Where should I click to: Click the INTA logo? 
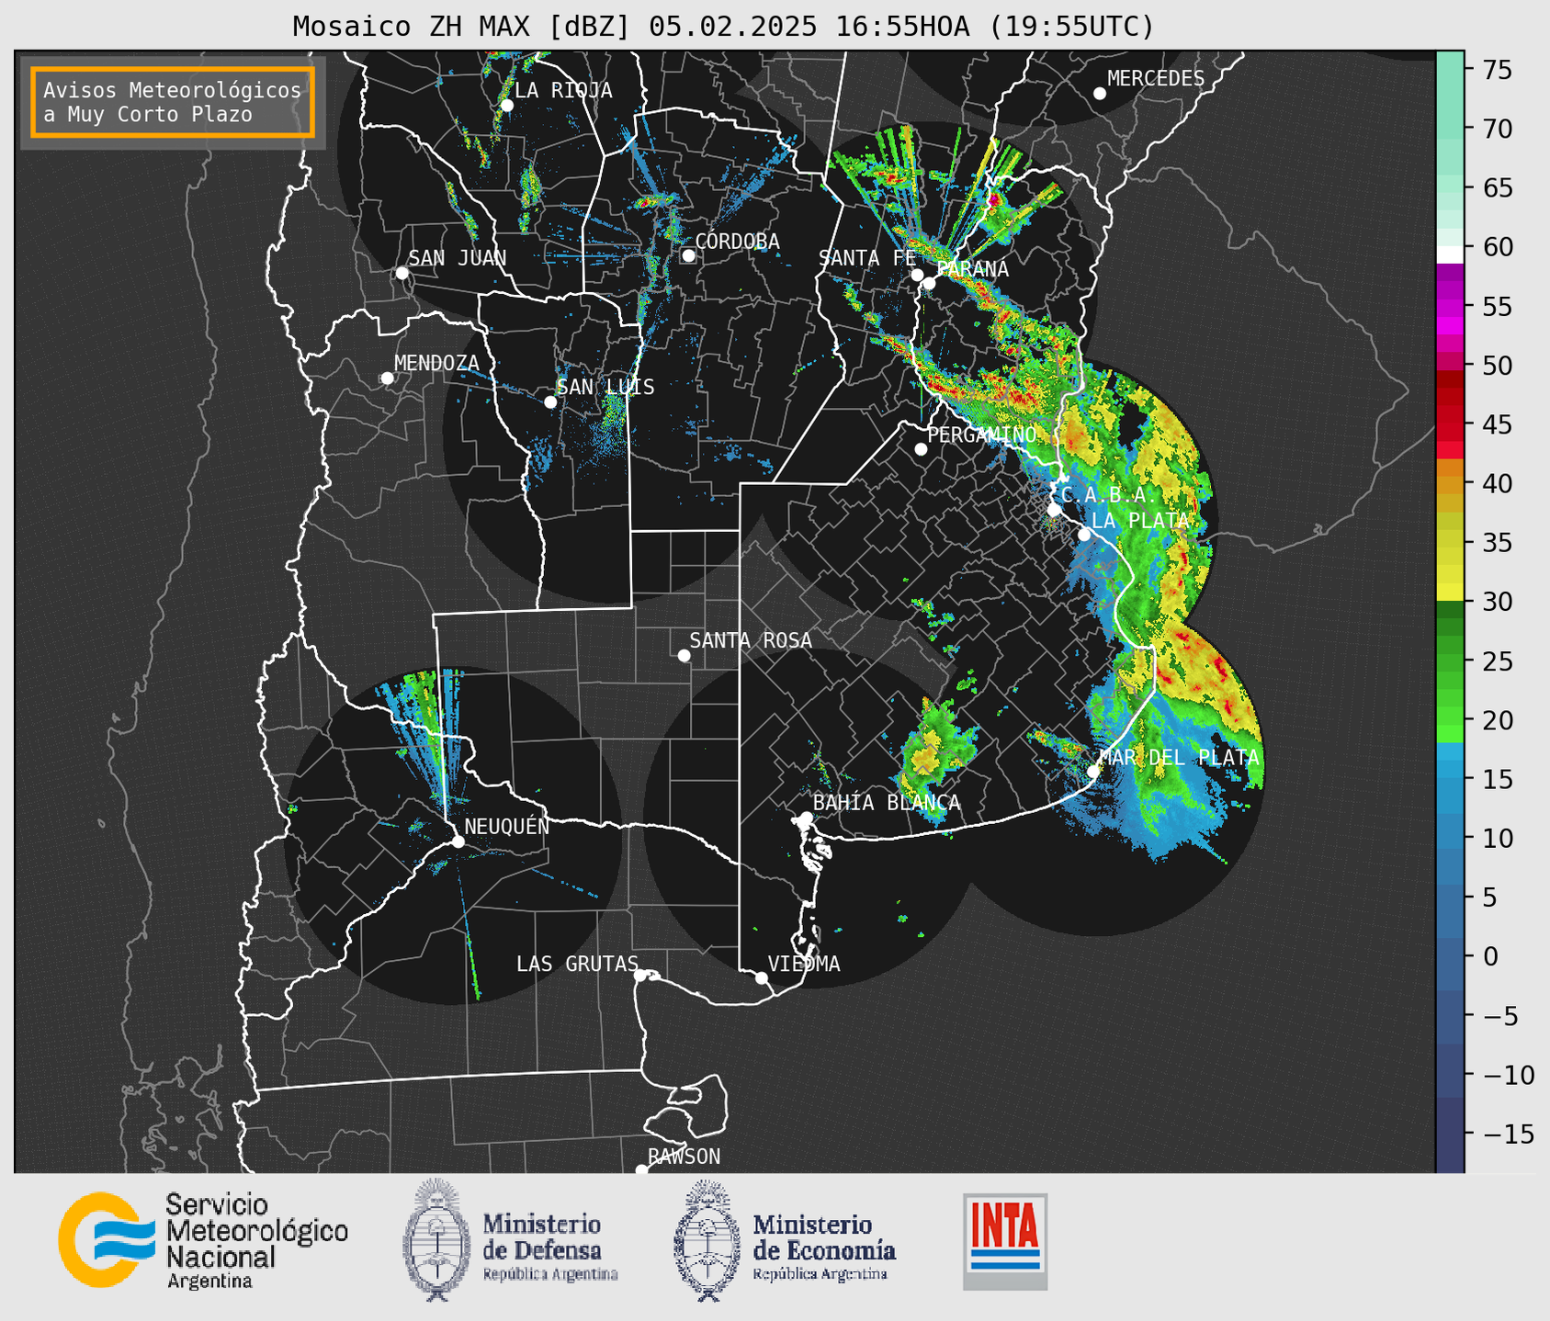(x=1005, y=1241)
